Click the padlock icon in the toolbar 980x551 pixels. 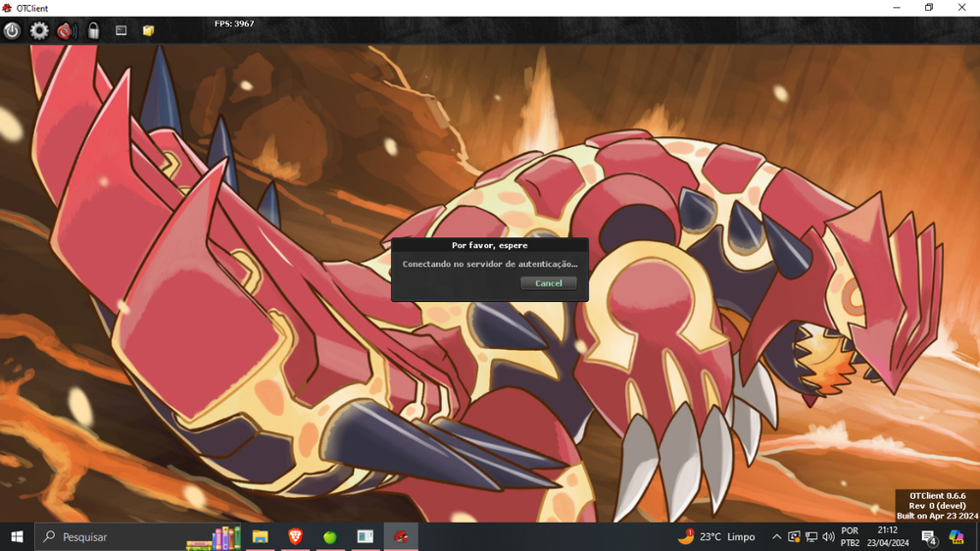pyautogui.click(x=93, y=30)
